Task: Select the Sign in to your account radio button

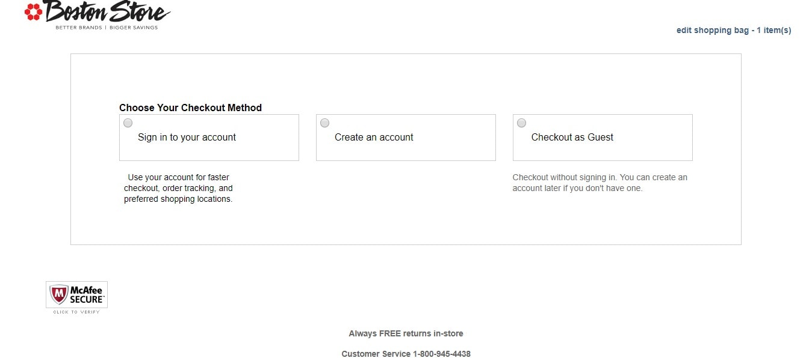Action: [128, 123]
